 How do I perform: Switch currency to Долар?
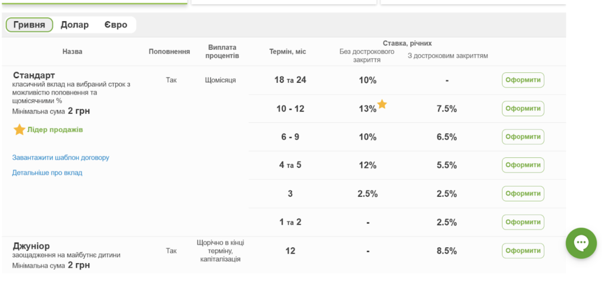[75, 25]
